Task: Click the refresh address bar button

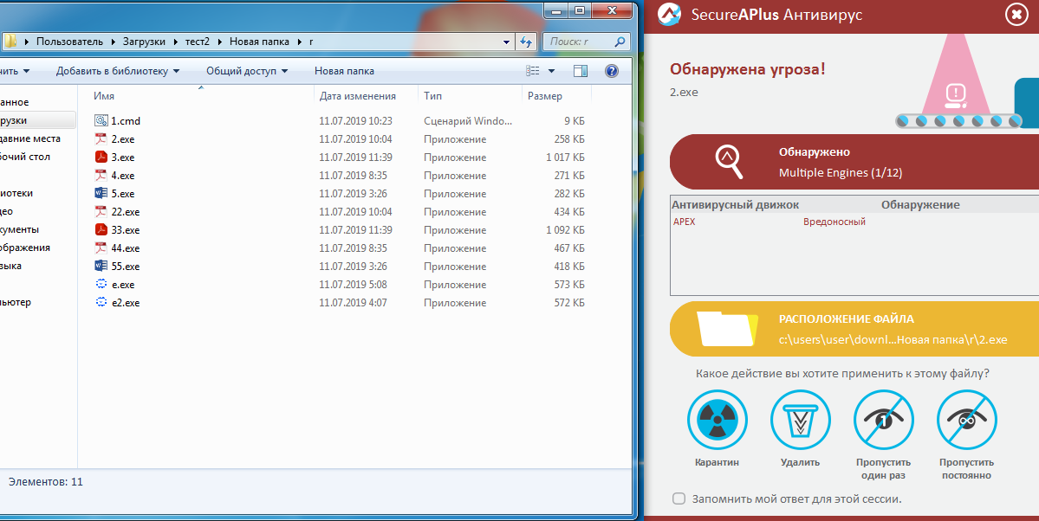Action: [x=526, y=42]
